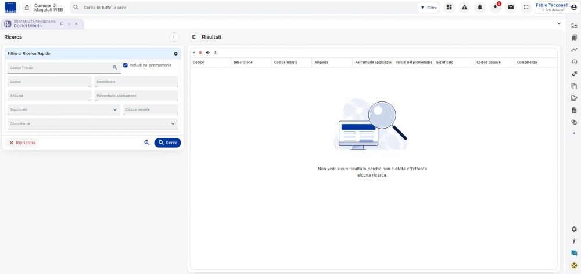This screenshot has width=581, height=274.
Task: Expand the tab list chevron at top right
Action: coord(559,23)
